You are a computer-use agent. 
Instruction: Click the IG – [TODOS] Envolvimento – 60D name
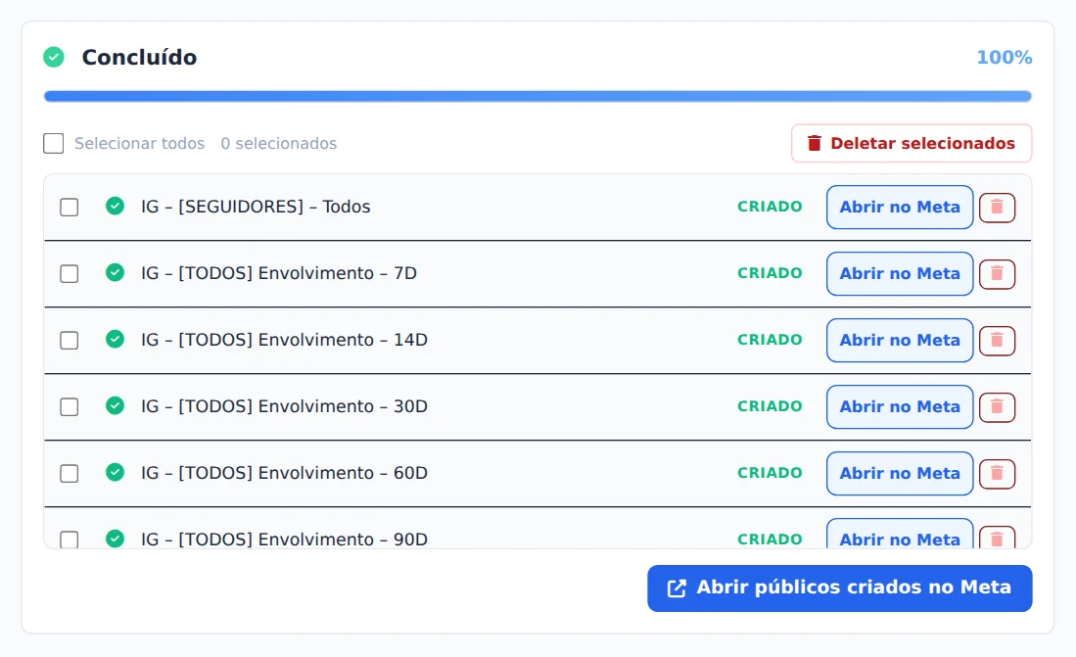pyautogui.click(x=284, y=473)
